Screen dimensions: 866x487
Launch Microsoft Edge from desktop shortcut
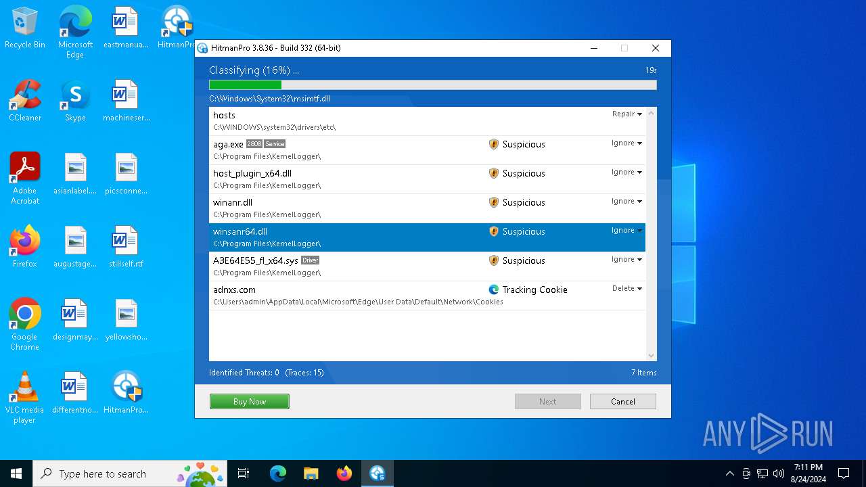(x=75, y=32)
